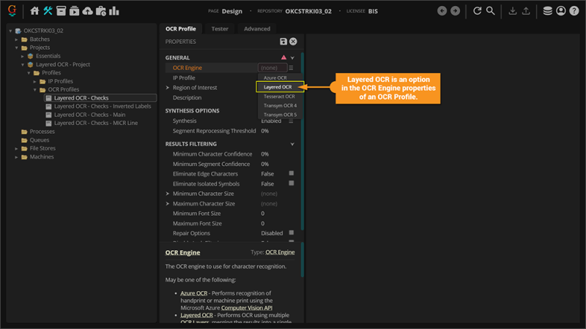The image size is (586, 329).
Task: Open the OCR Engine list menu icon
Action: click(291, 68)
